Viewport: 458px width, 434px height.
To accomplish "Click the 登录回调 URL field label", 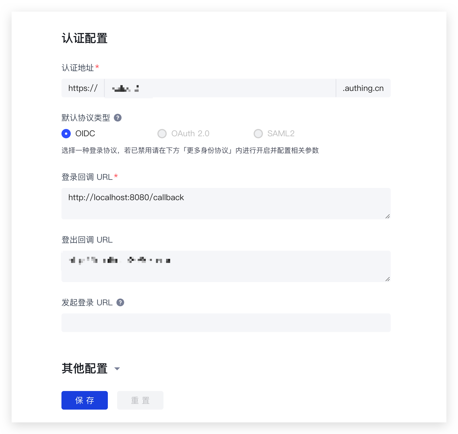I will 87,177.
